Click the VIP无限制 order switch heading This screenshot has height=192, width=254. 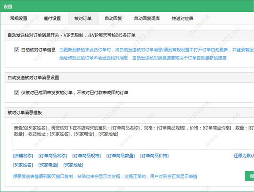pyautogui.click(x=72, y=35)
